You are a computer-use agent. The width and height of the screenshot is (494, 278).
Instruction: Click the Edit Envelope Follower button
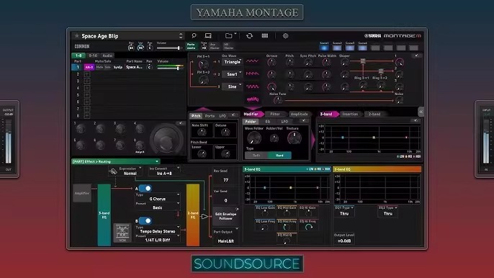(225, 216)
